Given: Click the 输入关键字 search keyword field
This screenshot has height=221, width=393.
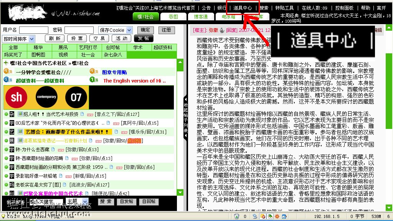Looking at the screenshot, I should click(46, 202).
